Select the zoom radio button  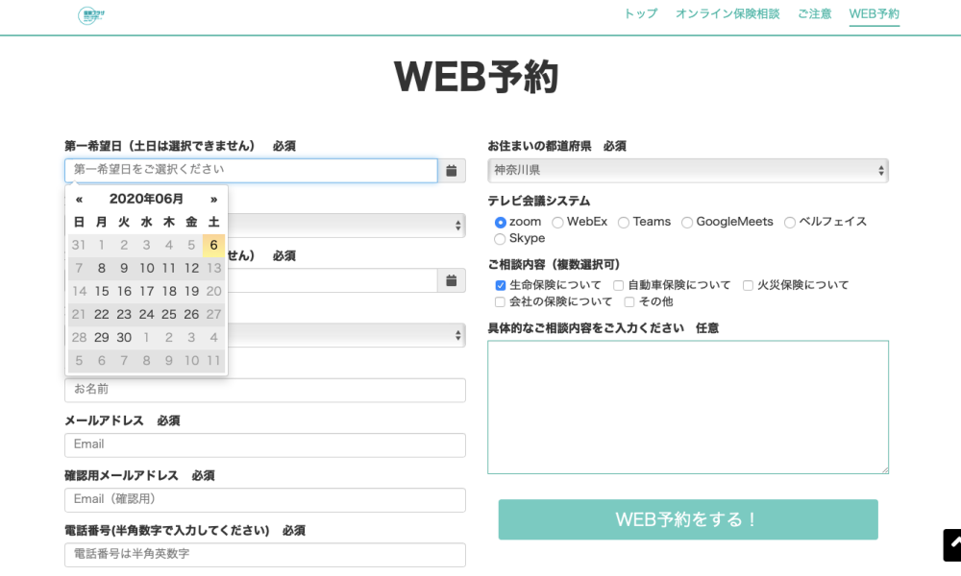point(500,223)
